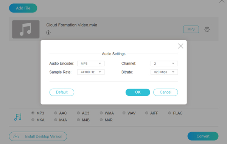The image size is (227, 144).
Task: Select the M4B format radio button
Action: tap(78, 120)
